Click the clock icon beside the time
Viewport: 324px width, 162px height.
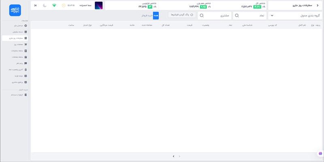point(64,5)
